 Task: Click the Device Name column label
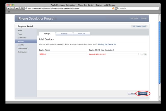44,50
